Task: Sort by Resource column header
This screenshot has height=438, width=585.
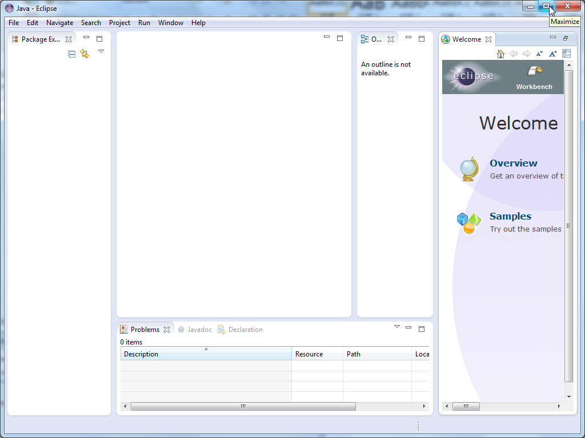Action: click(x=318, y=354)
